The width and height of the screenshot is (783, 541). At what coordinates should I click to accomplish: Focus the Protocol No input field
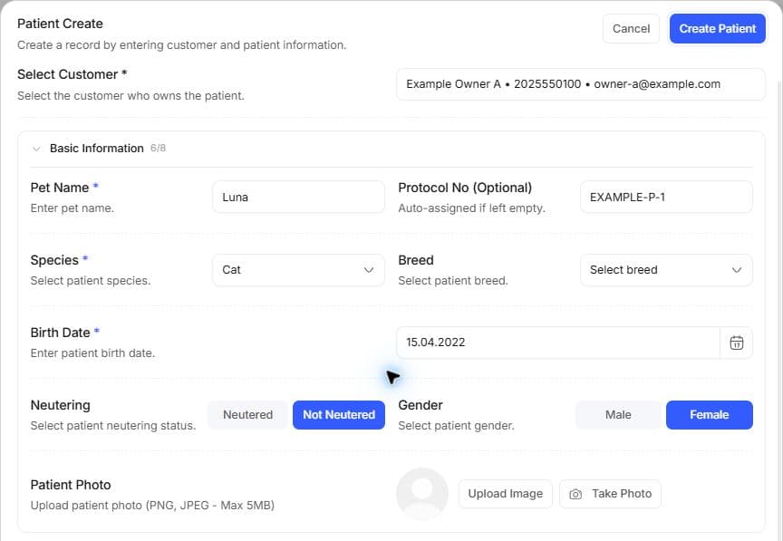[x=666, y=198]
